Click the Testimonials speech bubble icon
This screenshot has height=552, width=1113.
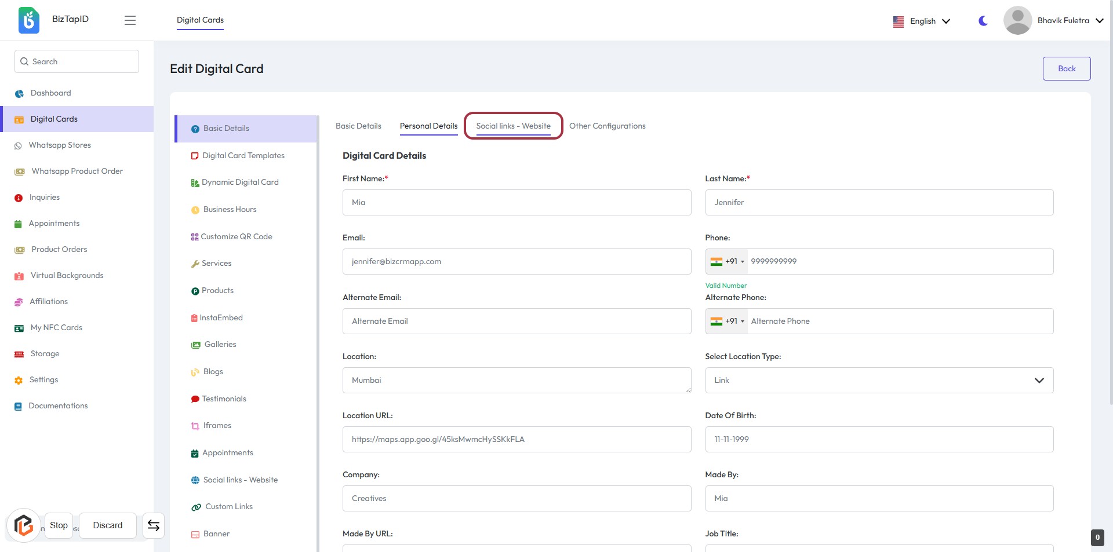coord(195,399)
